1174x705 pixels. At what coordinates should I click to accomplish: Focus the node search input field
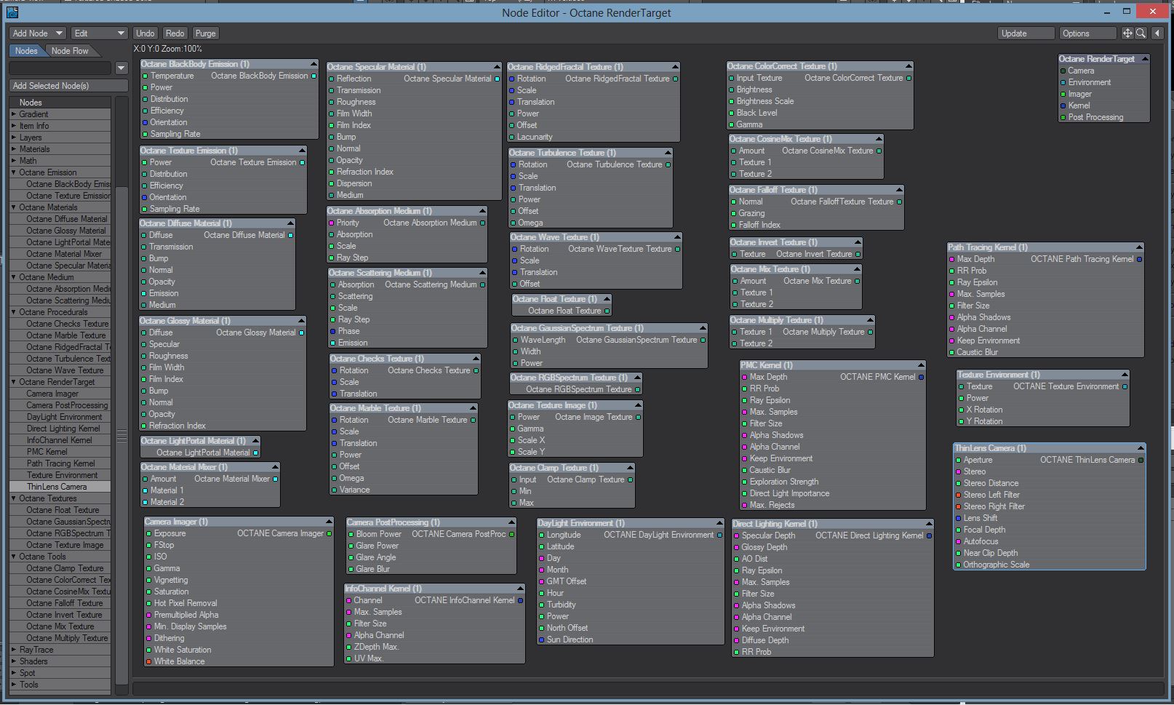pos(60,68)
